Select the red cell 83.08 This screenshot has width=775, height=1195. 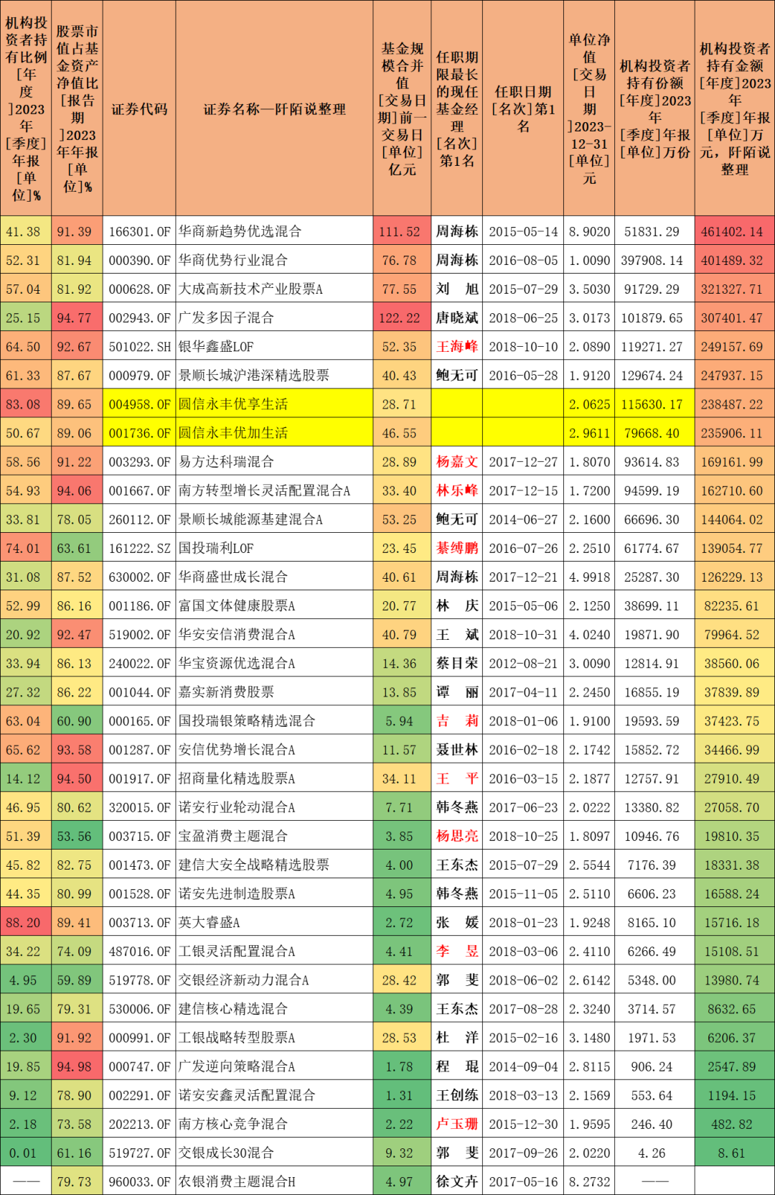coord(26,404)
